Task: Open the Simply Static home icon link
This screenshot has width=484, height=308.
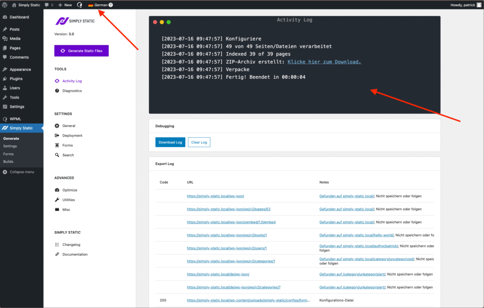Action: coord(14,5)
